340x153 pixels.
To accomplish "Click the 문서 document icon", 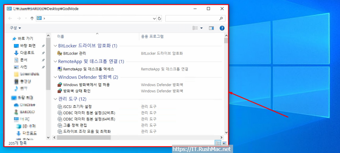I will [16, 60].
